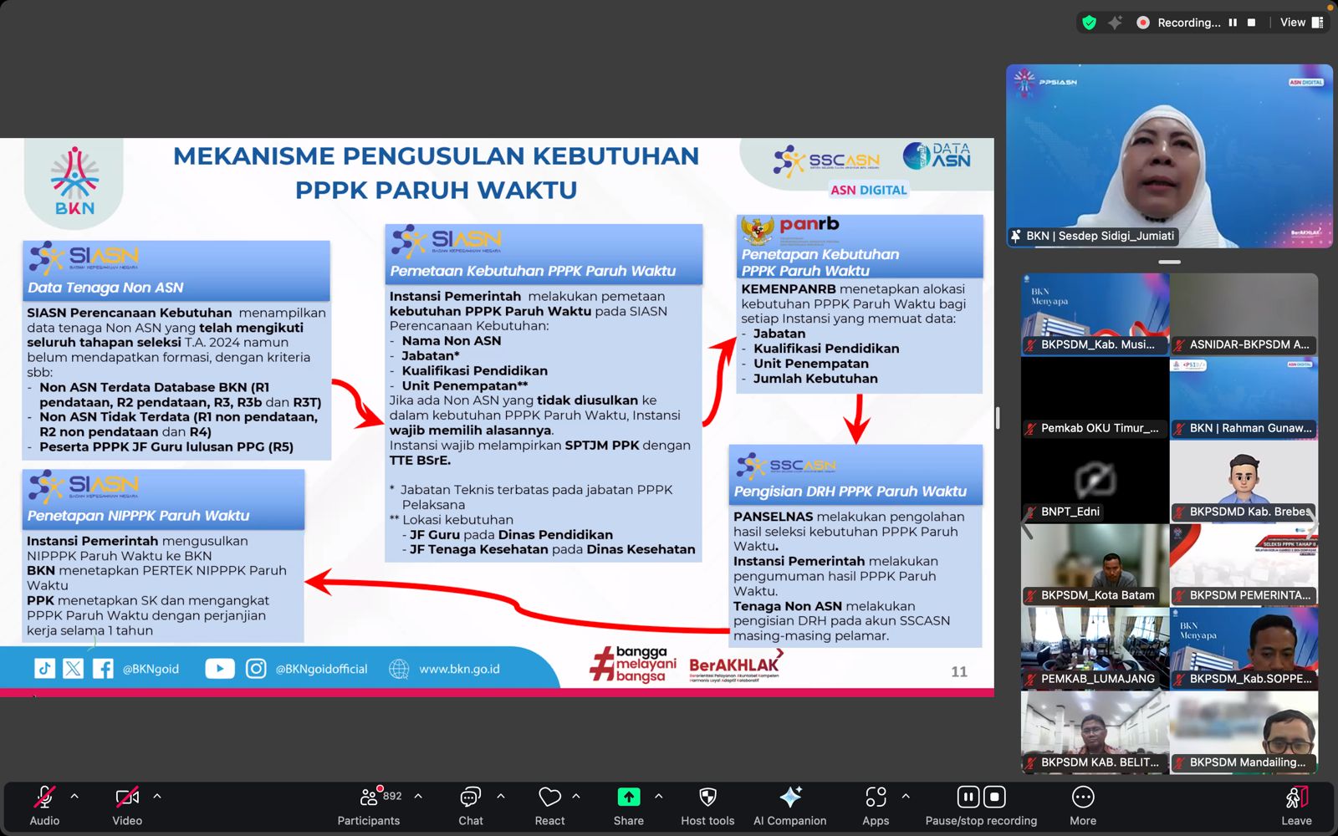Image resolution: width=1338 pixels, height=836 pixels.
Task: Select BKPSDM_Kab. Musi participant tile
Action: (x=1095, y=314)
